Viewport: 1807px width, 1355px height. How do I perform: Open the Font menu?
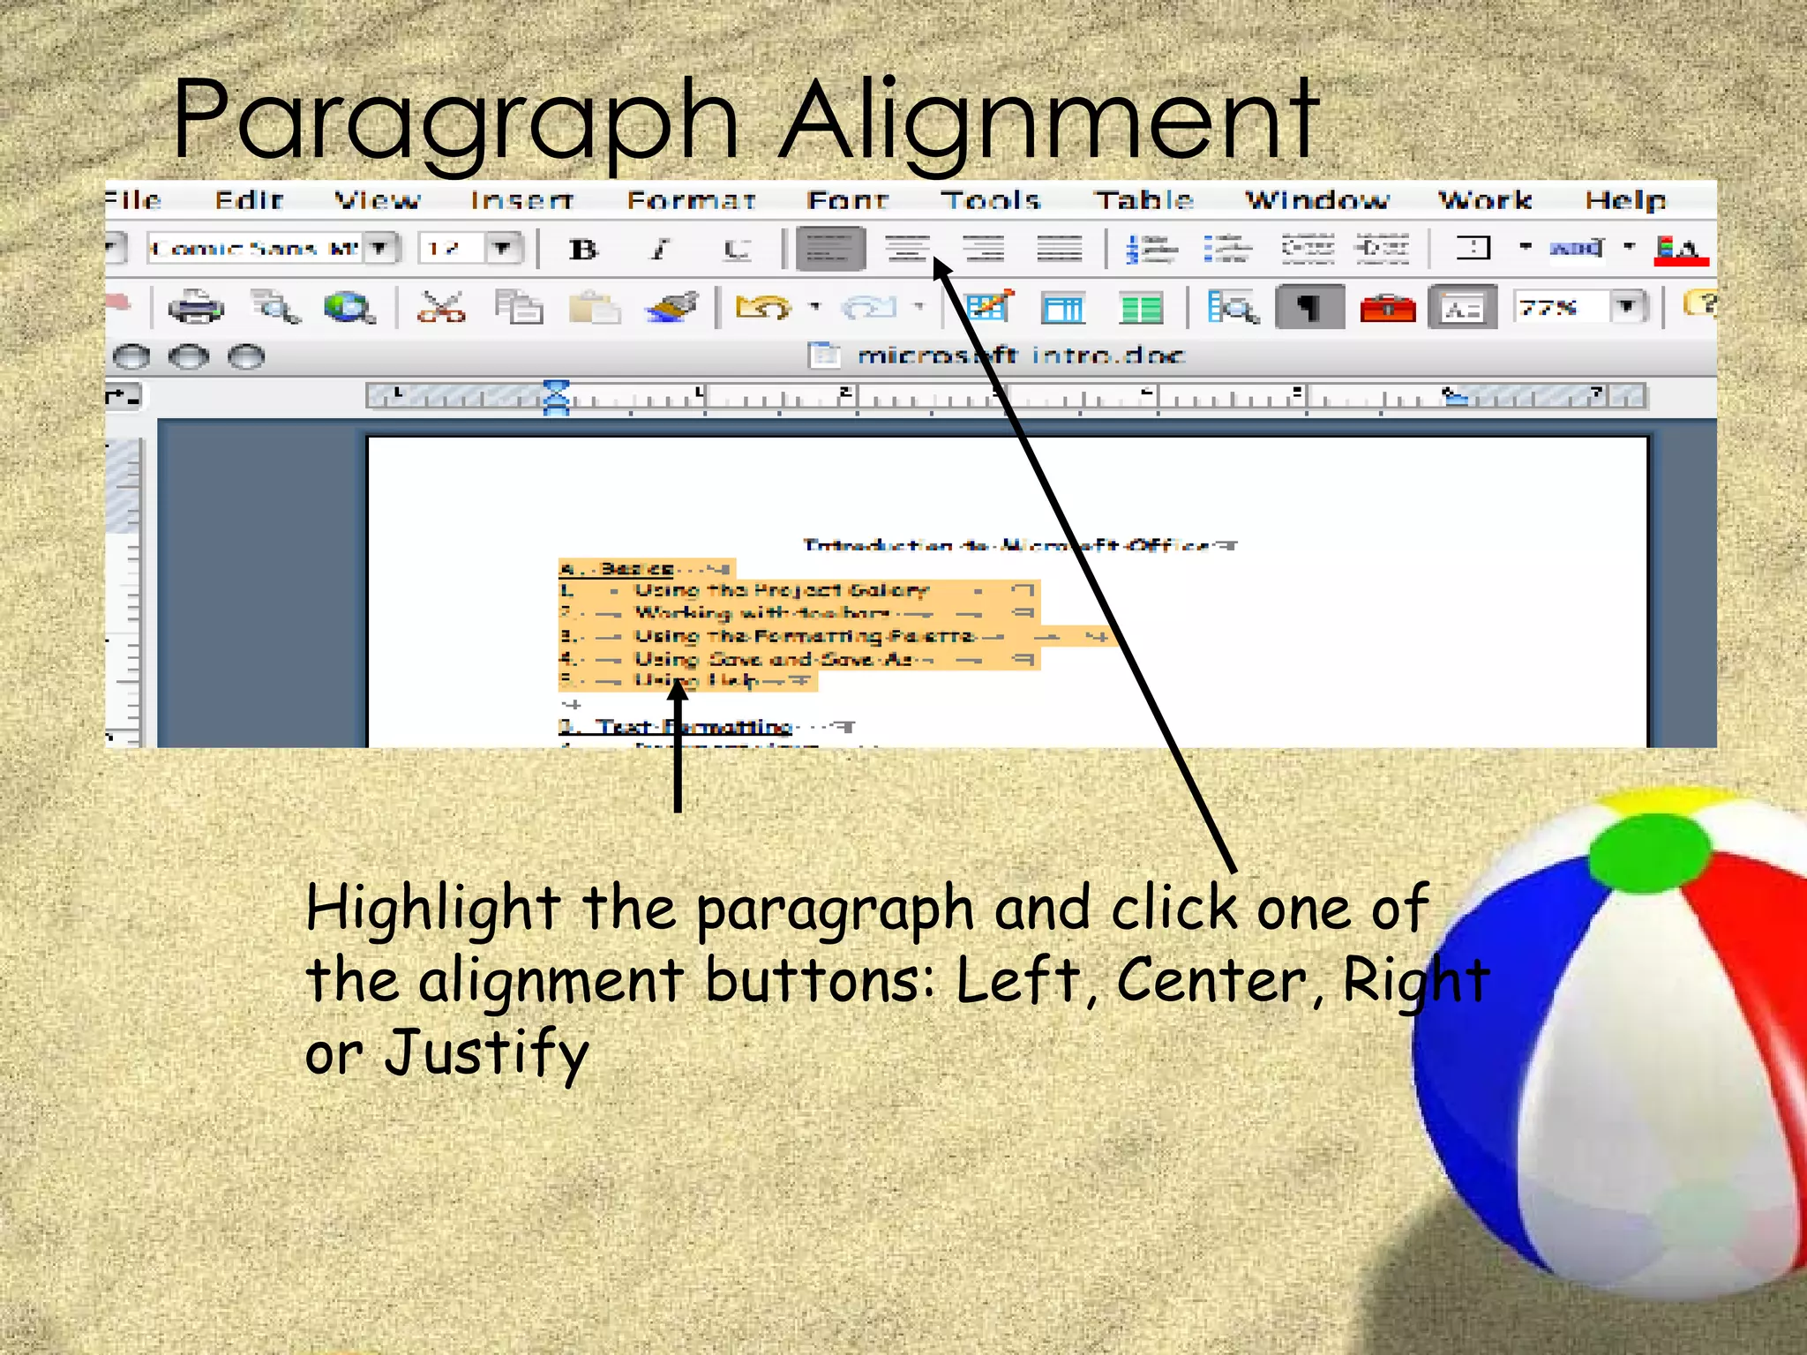pyautogui.click(x=847, y=200)
